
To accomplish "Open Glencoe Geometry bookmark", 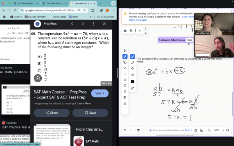I will point(36,17).
